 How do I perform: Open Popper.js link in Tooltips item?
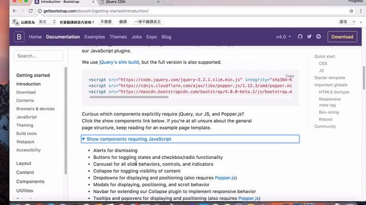[x=249, y=198]
